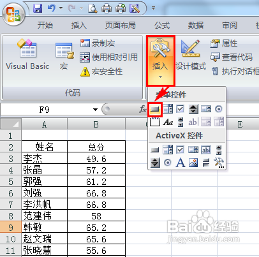The height and width of the screenshot is (257, 259).
Task: Undo the last action
Action: (x=51, y=8)
